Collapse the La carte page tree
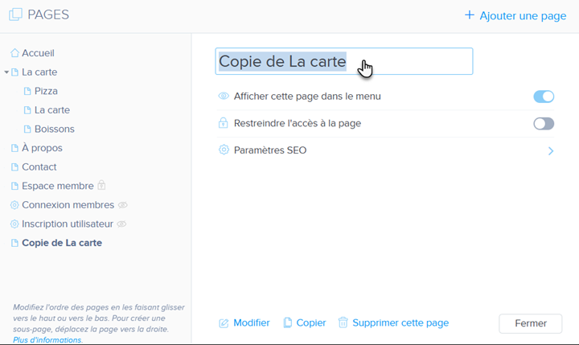This screenshot has width=579, height=345. coord(6,72)
